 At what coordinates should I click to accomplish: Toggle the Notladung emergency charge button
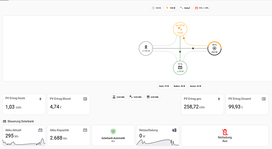tap(225, 136)
